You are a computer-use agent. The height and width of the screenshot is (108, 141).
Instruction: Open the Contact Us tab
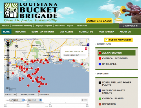click(x=86, y=32)
